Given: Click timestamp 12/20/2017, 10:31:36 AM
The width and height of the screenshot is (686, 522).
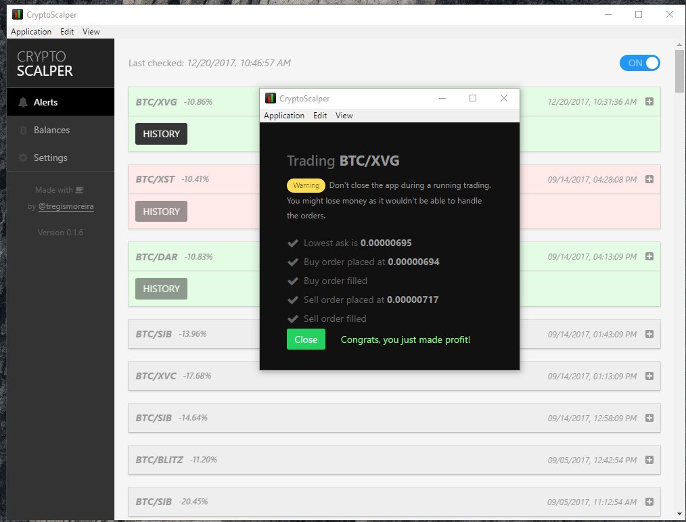Looking at the screenshot, I should (x=592, y=102).
